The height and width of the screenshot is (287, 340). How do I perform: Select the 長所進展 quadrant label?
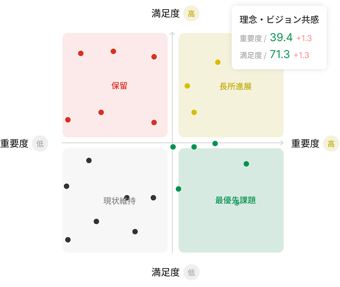point(235,86)
